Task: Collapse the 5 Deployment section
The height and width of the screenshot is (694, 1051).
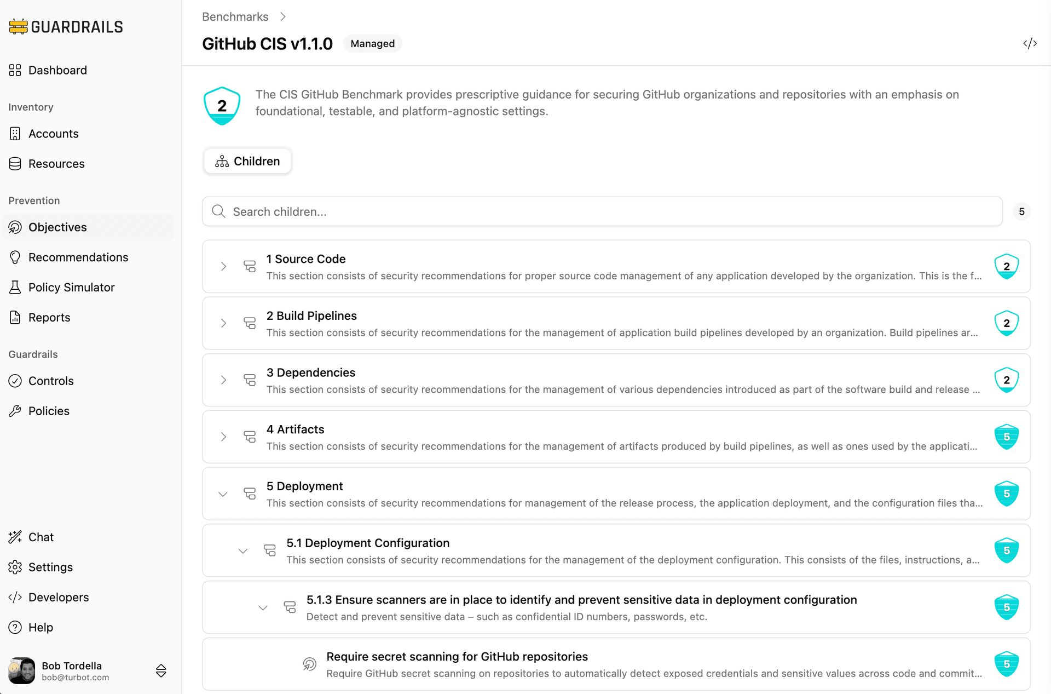Action: coord(223,494)
